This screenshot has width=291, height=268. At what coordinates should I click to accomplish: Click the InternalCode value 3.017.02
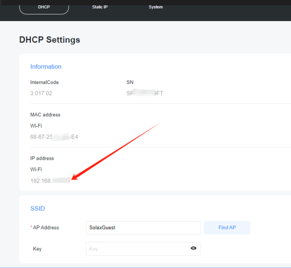coord(41,93)
